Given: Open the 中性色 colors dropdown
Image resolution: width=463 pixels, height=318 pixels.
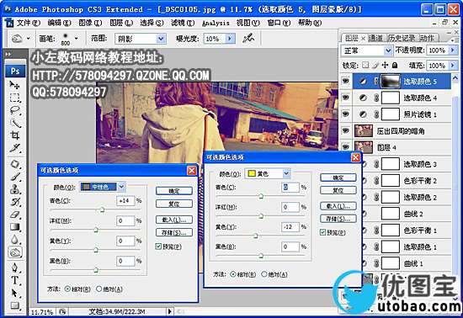Looking at the screenshot, I should pyautogui.click(x=122, y=187).
